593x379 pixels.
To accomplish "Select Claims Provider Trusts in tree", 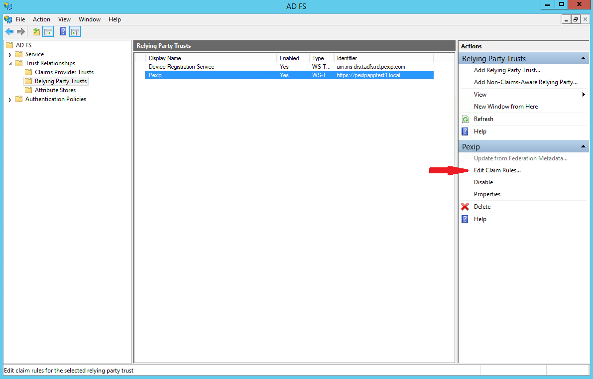I will (x=64, y=72).
